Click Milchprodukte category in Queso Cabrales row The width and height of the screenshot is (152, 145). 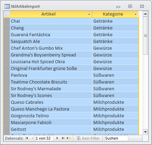click(x=115, y=102)
